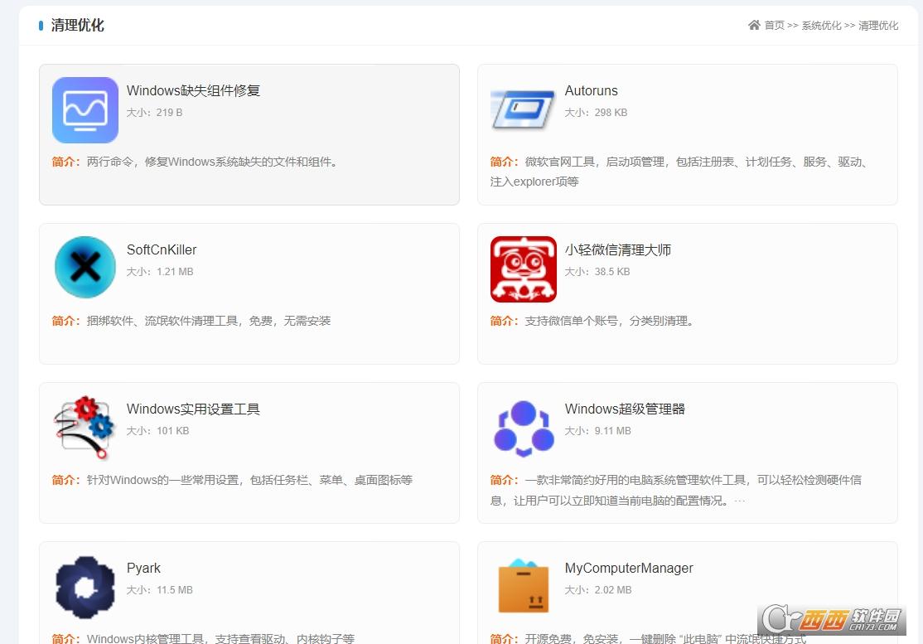Viewport: 923px width, 644px height.
Task: Open the Windows超级管理器 title link
Action: [625, 409]
